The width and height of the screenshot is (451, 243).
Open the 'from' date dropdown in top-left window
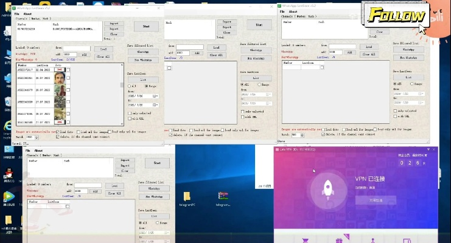click(156, 96)
